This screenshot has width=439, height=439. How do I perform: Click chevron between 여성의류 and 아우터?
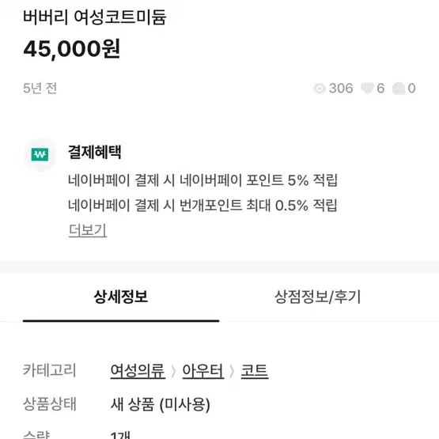(173, 372)
